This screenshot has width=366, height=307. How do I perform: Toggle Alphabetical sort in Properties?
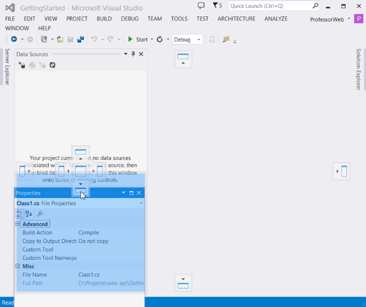tap(29, 213)
